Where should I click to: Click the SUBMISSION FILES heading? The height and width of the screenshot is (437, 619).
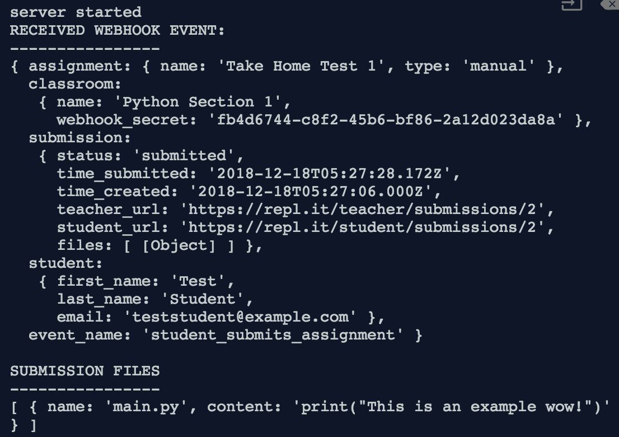pos(85,371)
